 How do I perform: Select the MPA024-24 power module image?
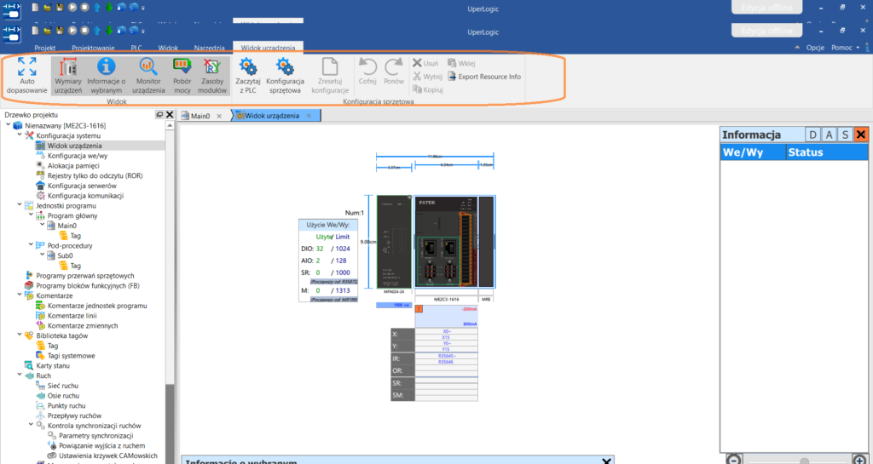tap(394, 242)
